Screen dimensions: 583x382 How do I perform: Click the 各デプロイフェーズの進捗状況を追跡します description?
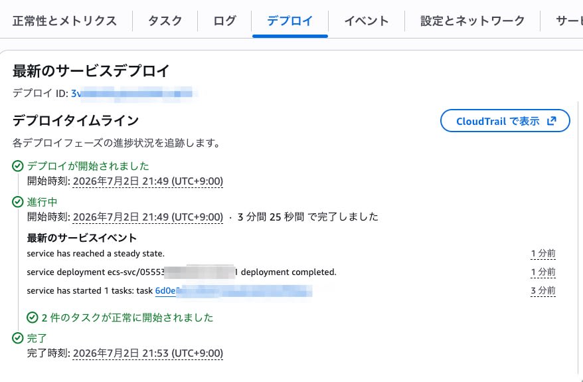click(116, 143)
